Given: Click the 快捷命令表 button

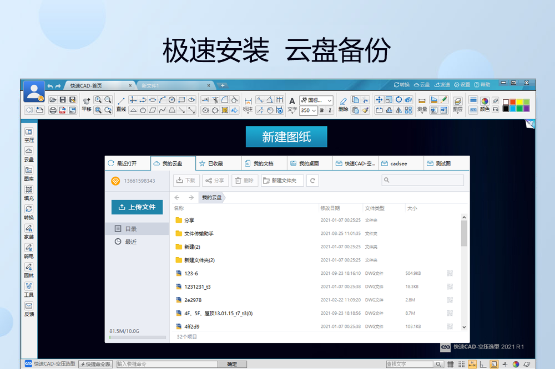Looking at the screenshot, I should (95, 364).
